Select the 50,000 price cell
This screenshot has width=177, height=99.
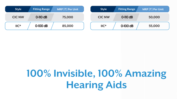[x=154, y=17]
